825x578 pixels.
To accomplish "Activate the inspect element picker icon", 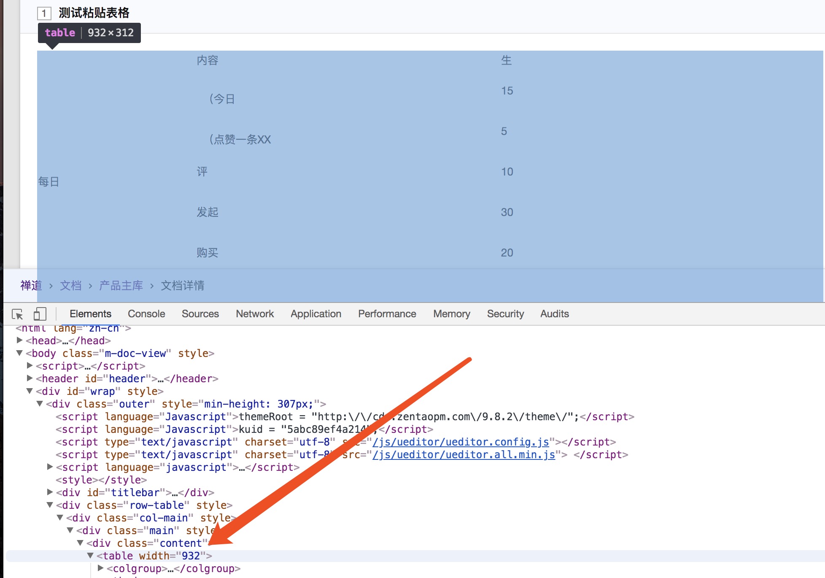I will pos(18,314).
